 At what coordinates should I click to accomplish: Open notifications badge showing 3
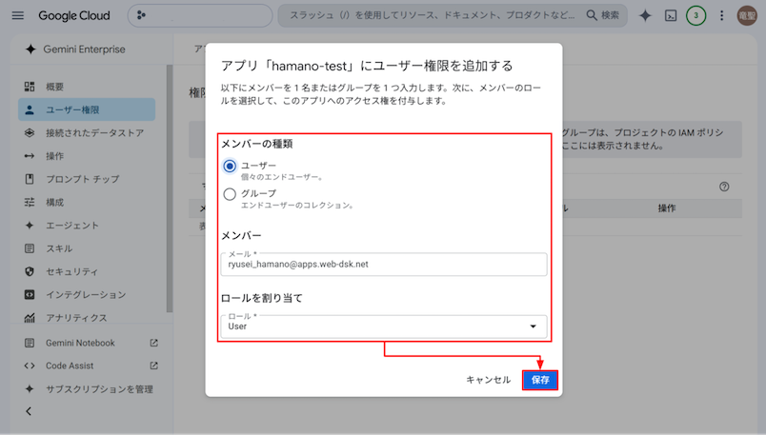click(695, 15)
